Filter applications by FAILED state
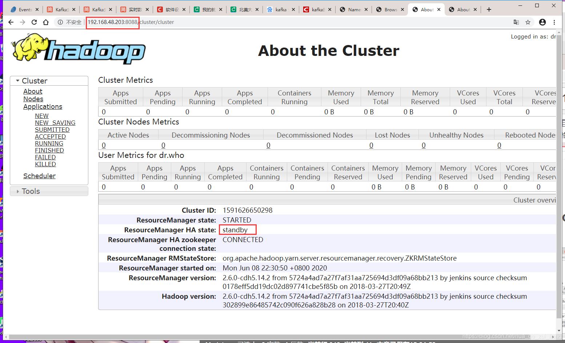Image resolution: width=565 pixels, height=343 pixels. click(x=45, y=157)
